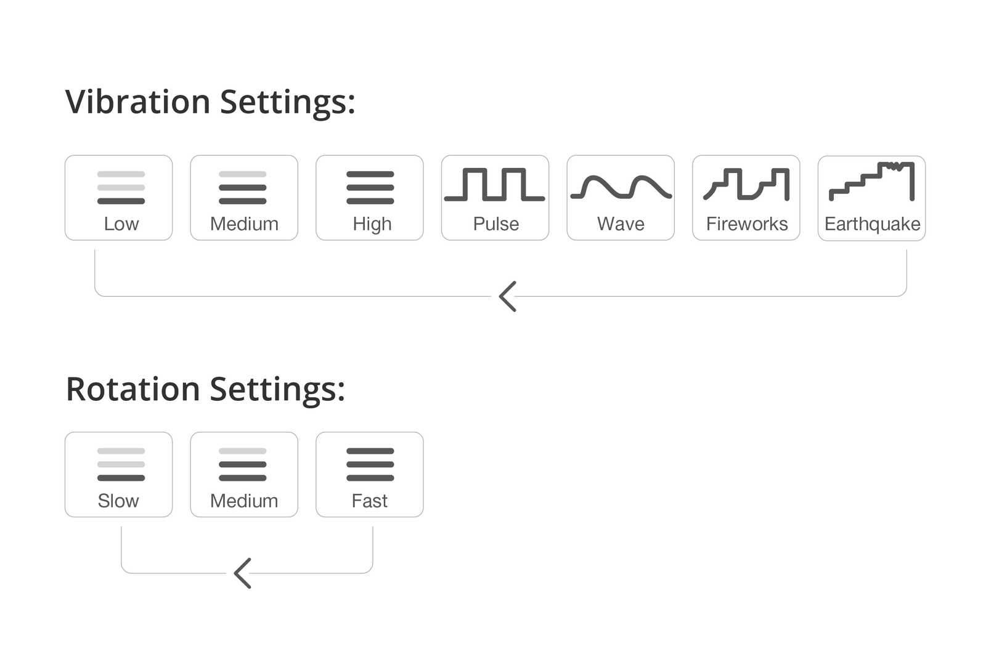Select the High vibration setting
The height and width of the screenshot is (657, 986).
(370, 198)
